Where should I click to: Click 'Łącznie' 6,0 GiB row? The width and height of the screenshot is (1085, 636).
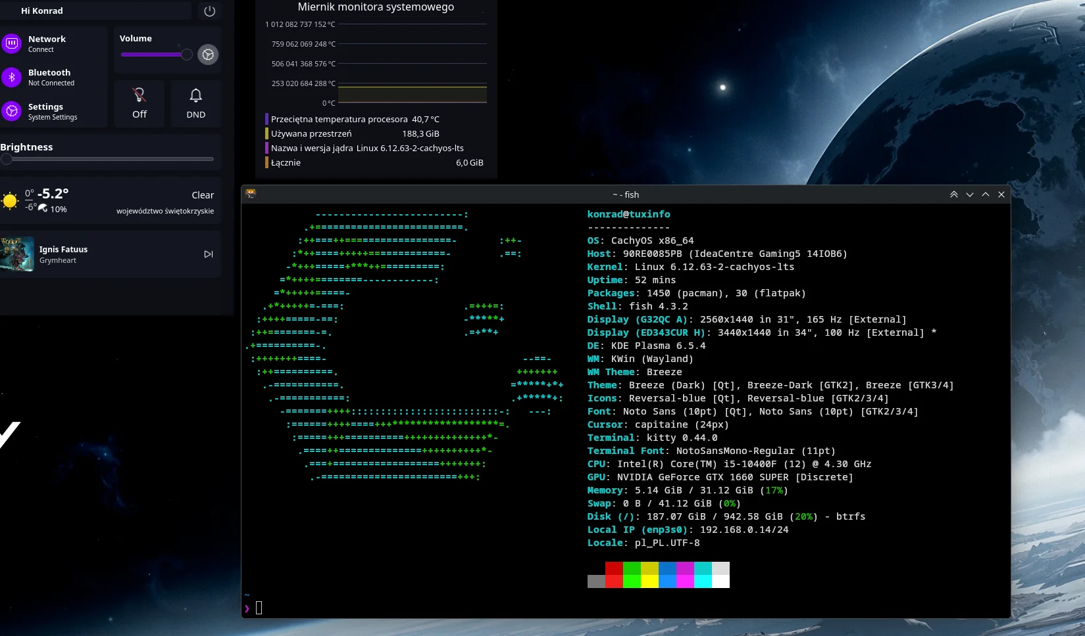[x=376, y=163]
